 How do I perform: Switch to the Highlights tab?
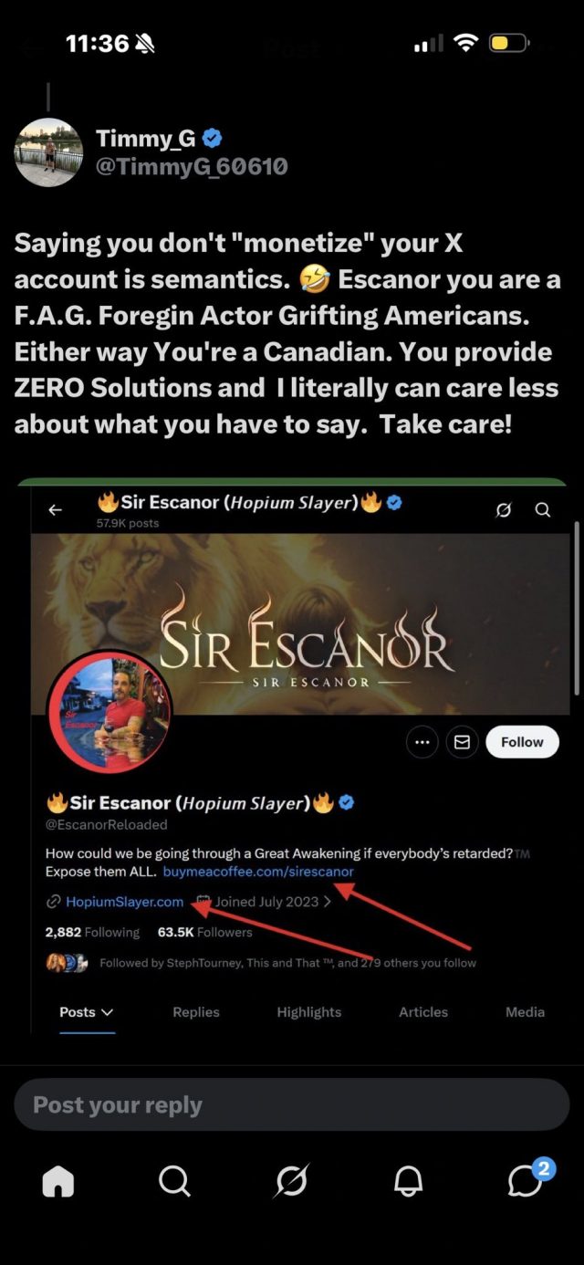click(309, 1012)
